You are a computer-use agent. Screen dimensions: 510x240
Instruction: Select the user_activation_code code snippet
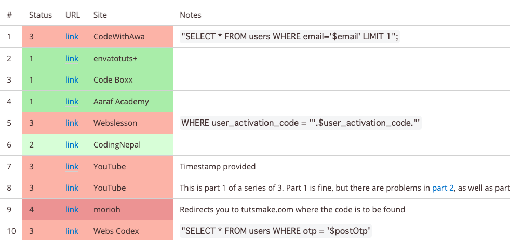(301, 123)
